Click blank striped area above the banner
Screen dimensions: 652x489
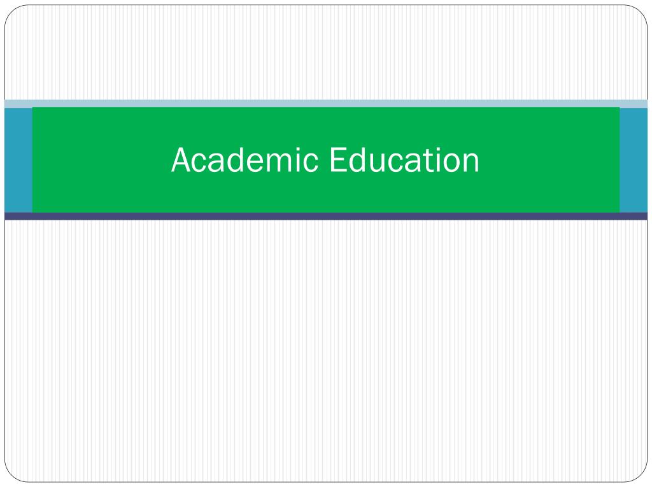point(326,52)
